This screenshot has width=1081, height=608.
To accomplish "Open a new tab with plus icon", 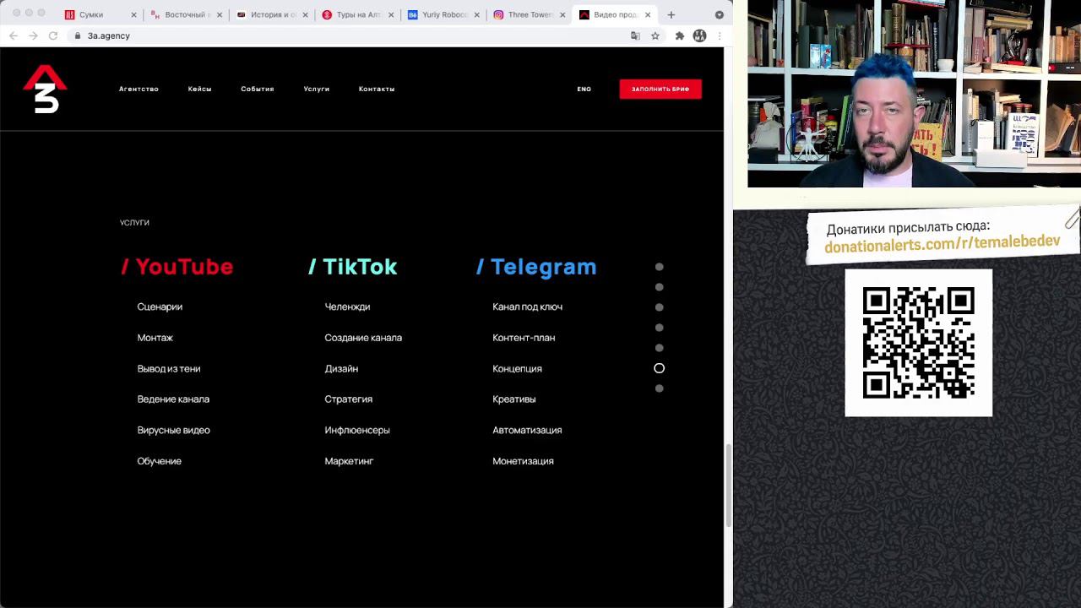I will pyautogui.click(x=671, y=14).
